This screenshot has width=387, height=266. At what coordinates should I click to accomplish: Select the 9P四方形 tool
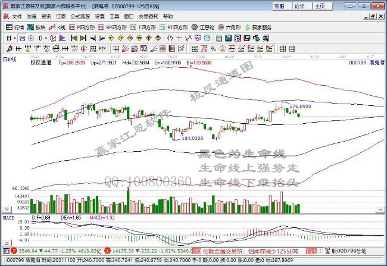tap(113, 27)
